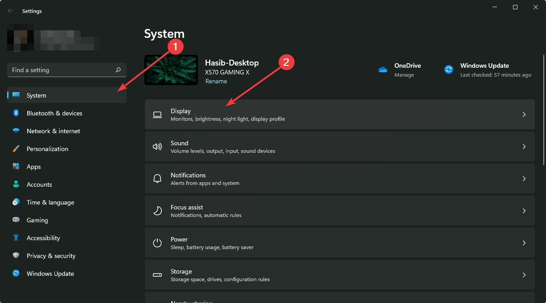Viewport: 546px width, 303px height.
Task: Open the Storage settings row
Action: [x=340, y=275]
